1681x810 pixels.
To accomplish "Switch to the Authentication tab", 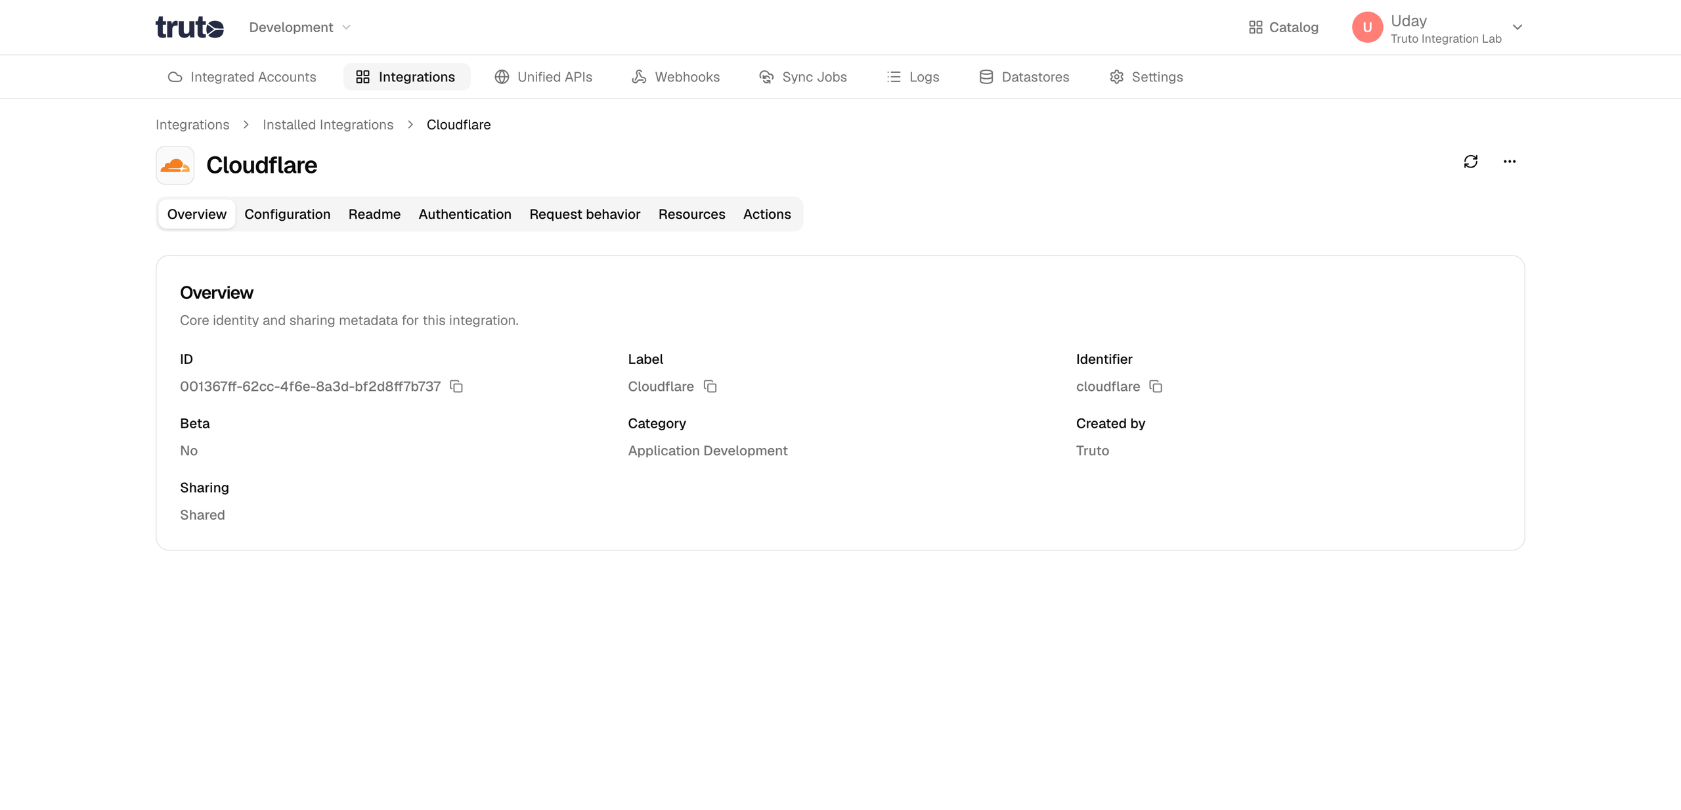I will 464,214.
